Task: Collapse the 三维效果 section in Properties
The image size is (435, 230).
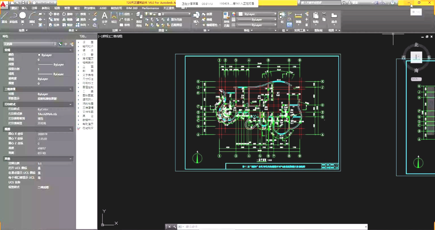Action: (x=70, y=89)
